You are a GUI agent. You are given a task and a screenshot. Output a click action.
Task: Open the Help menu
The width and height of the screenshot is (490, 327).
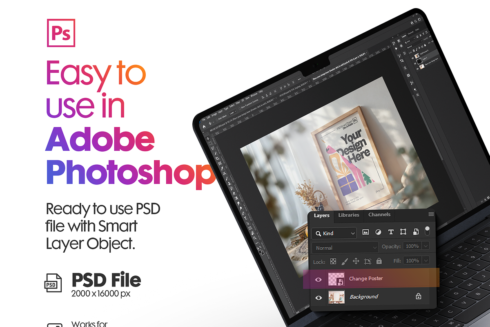[x=261, y=92]
